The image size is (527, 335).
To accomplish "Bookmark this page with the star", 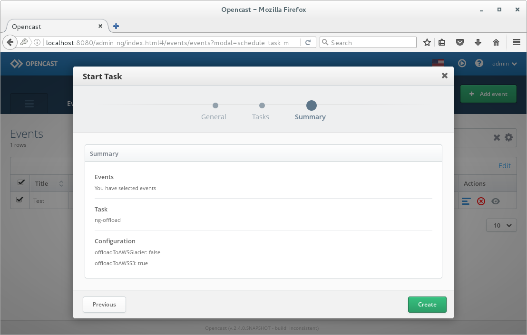I will coord(427,42).
